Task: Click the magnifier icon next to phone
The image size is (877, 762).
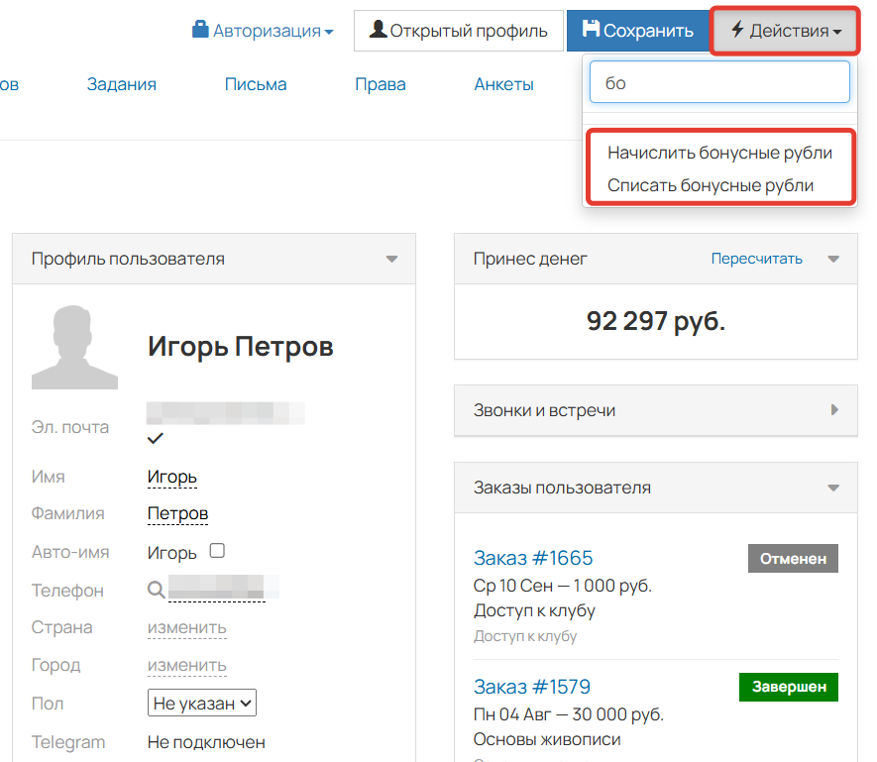Action: [156, 590]
